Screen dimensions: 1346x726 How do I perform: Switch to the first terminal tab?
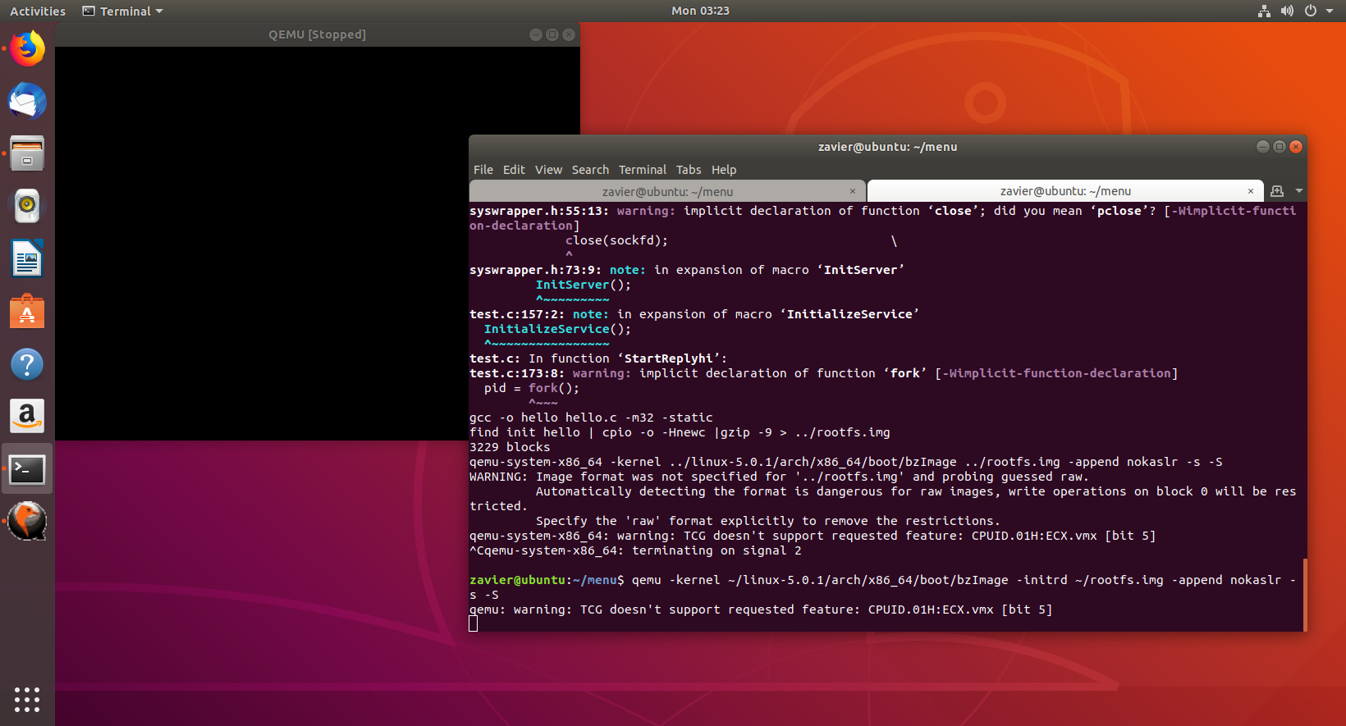point(666,192)
